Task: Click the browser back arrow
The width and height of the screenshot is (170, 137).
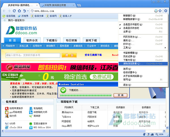Action: click(x=4, y=11)
